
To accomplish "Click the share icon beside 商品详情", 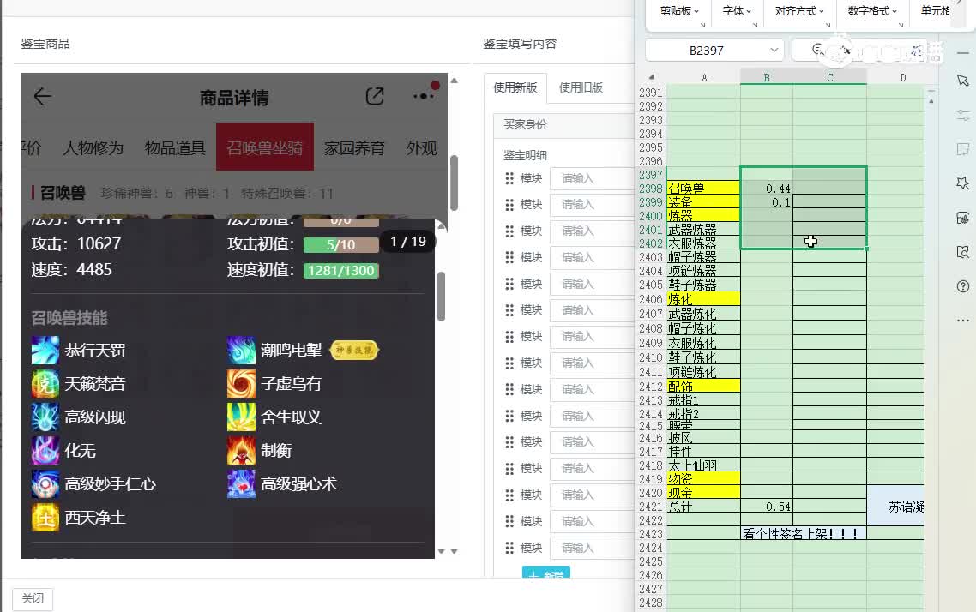I will coord(375,96).
